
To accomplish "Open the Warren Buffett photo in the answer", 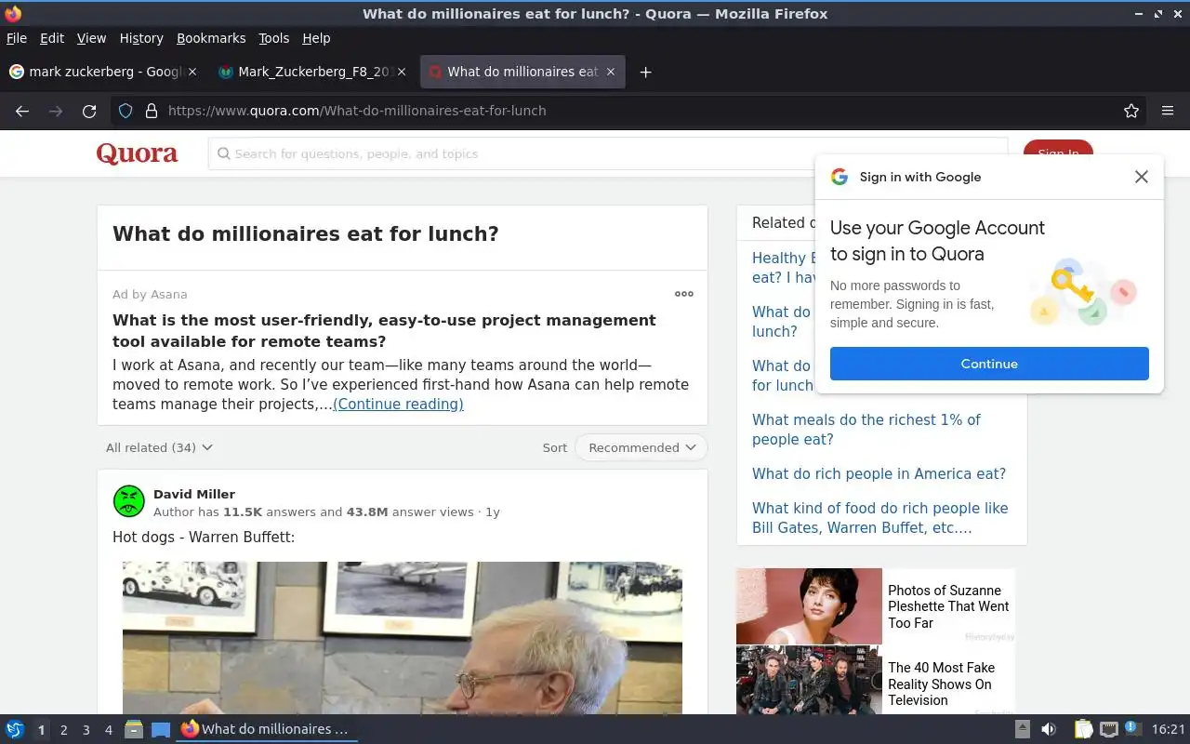I will [403, 638].
